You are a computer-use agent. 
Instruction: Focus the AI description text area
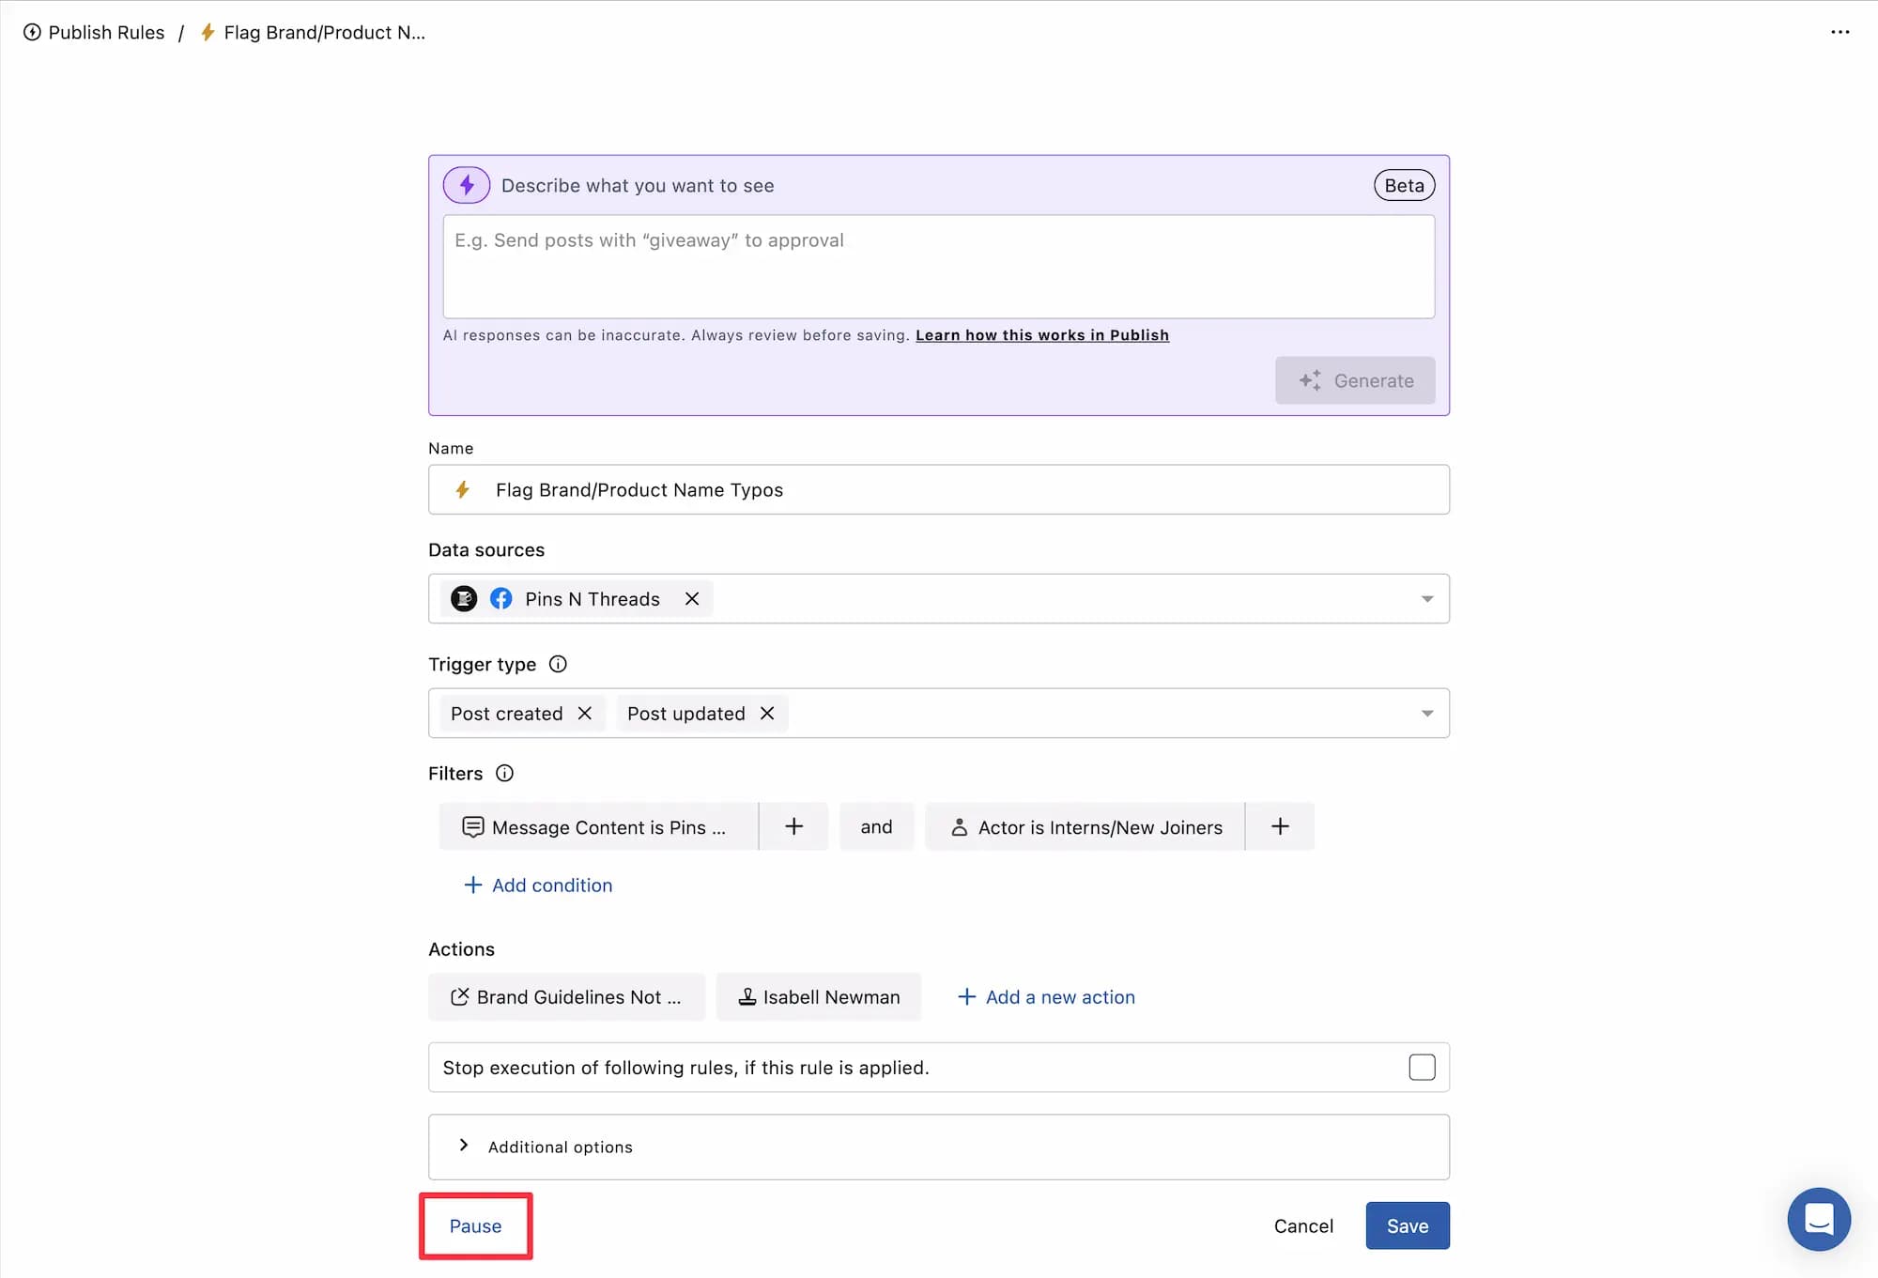[939, 267]
